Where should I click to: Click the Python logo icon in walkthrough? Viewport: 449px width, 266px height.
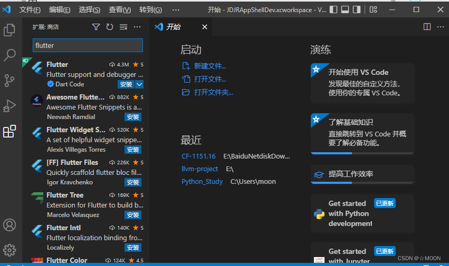[x=319, y=214]
